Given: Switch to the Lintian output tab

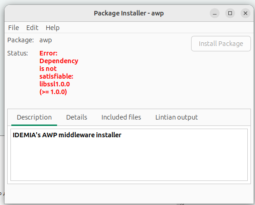Looking at the screenshot, I should coord(177,117).
